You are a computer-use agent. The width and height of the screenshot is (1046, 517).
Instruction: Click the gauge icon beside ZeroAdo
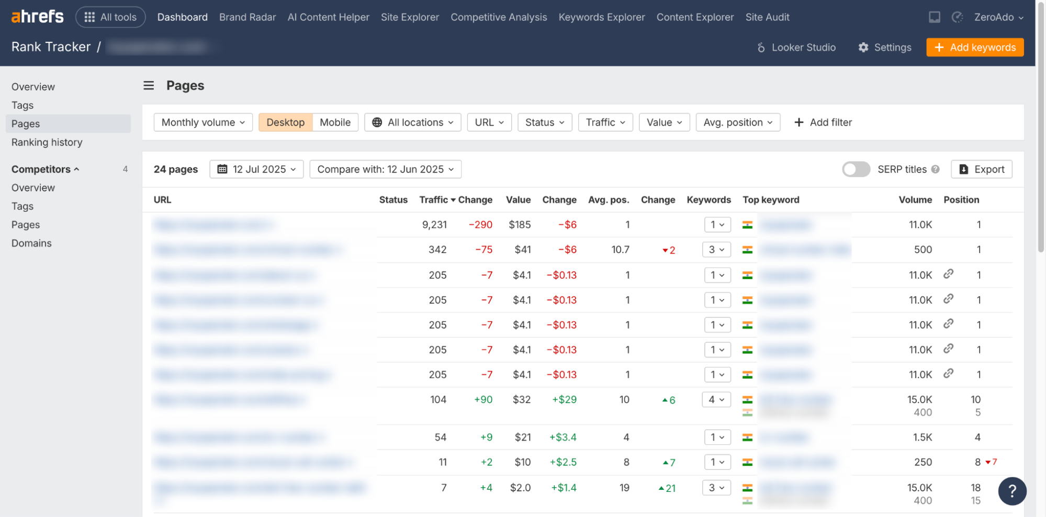pos(957,17)
